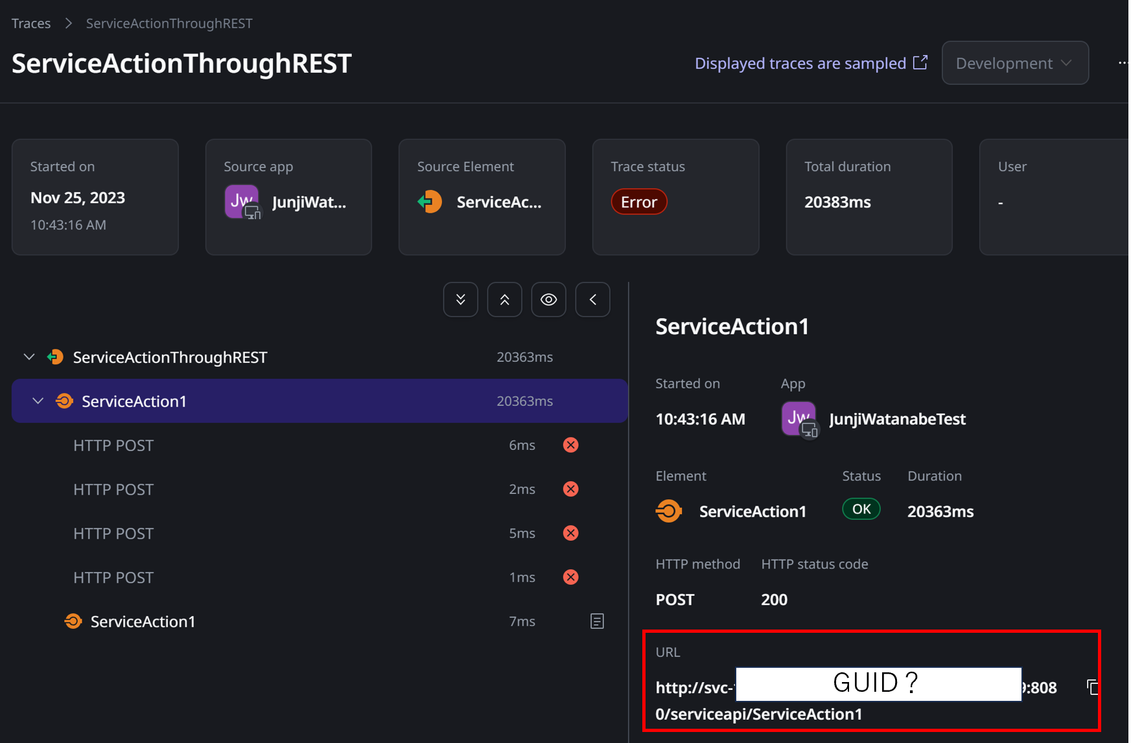This screenshot has width=1131, height=743.
Task: Collapse the details panel using left chevron icon
Action: click(592, 299)
